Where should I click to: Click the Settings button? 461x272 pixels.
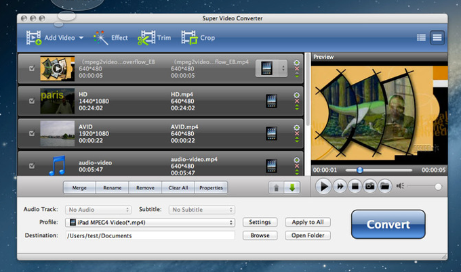260,222
